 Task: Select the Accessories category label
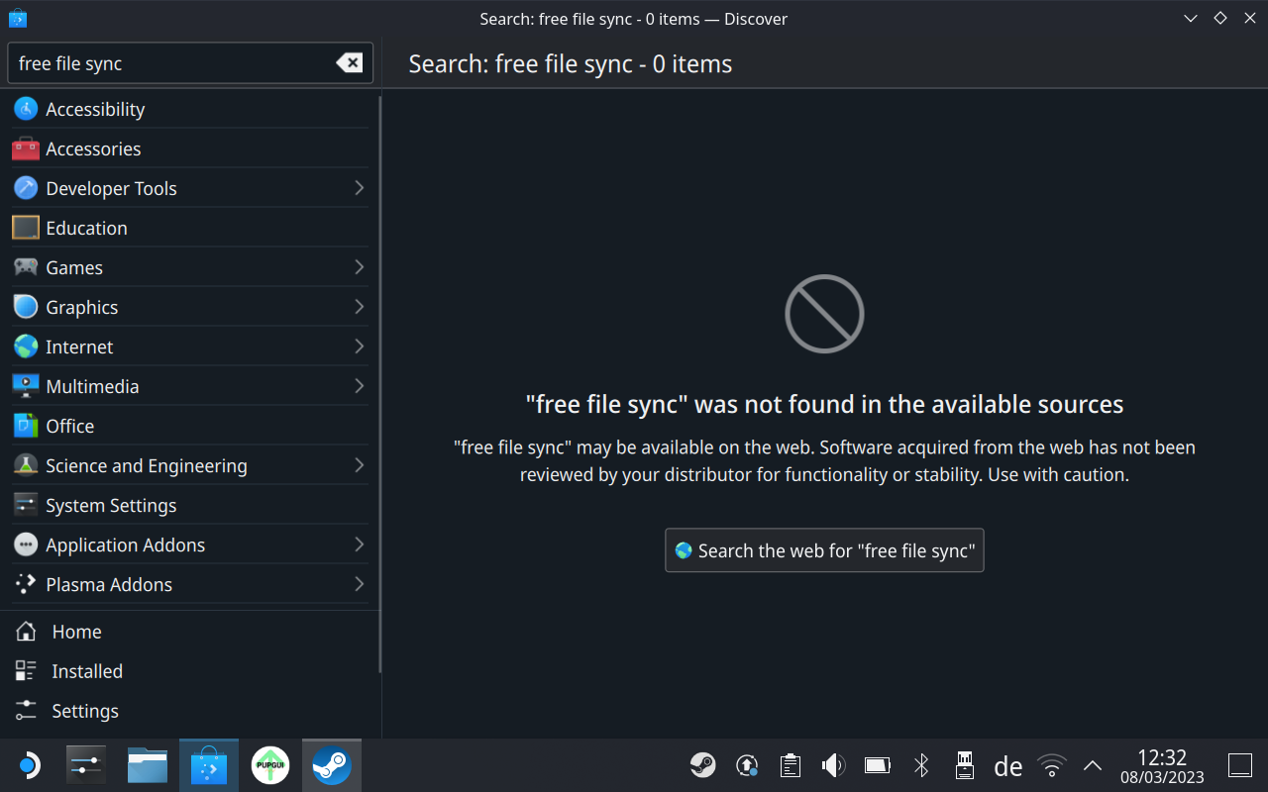click(x=93, y=148)
